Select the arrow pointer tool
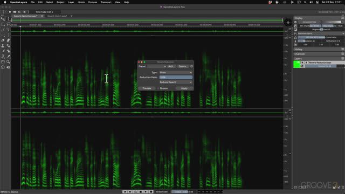The width and height of the screenshot is (345, 194). (x=3, y=19)
